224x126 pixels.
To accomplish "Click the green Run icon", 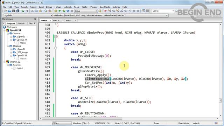I will coord(60,11).
